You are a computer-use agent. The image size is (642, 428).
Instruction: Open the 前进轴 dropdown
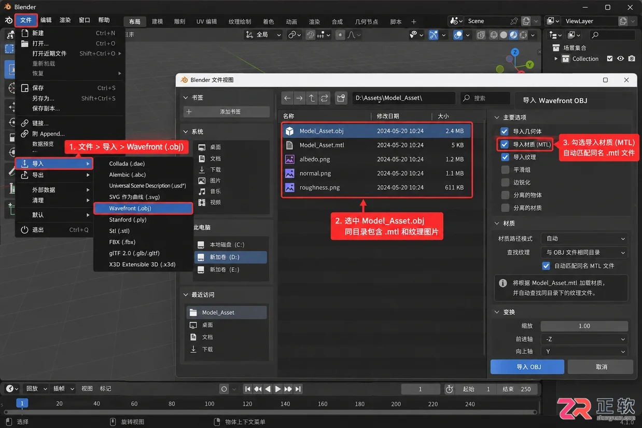point(584,339)
